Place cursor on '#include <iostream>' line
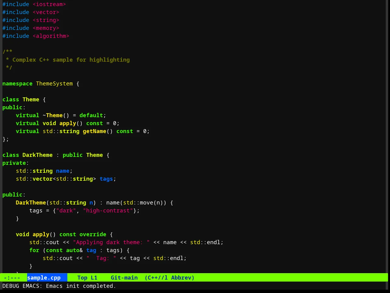Image resolution: width=390 pixels, height=293 pixels. click(34, 4)
